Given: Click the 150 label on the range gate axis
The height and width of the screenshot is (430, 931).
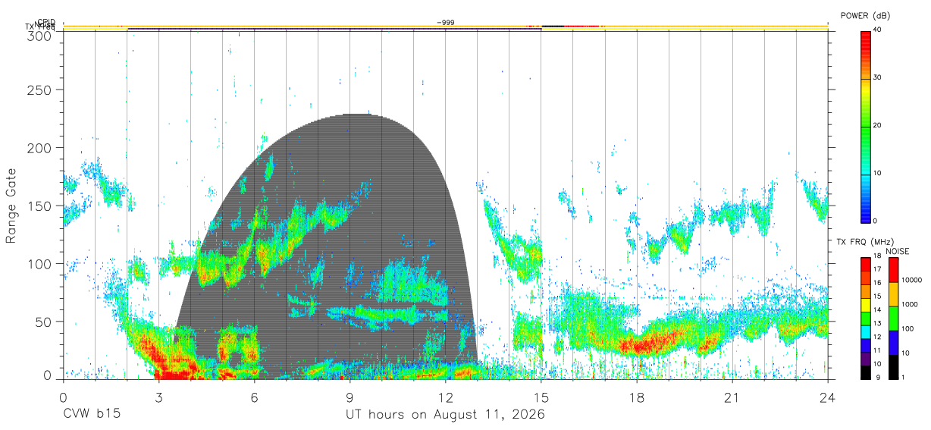Looking at the screenshot, I should [x=38, y=206].
